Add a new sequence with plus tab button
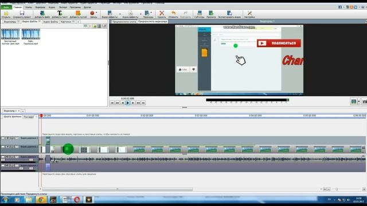 click(23, 111)
